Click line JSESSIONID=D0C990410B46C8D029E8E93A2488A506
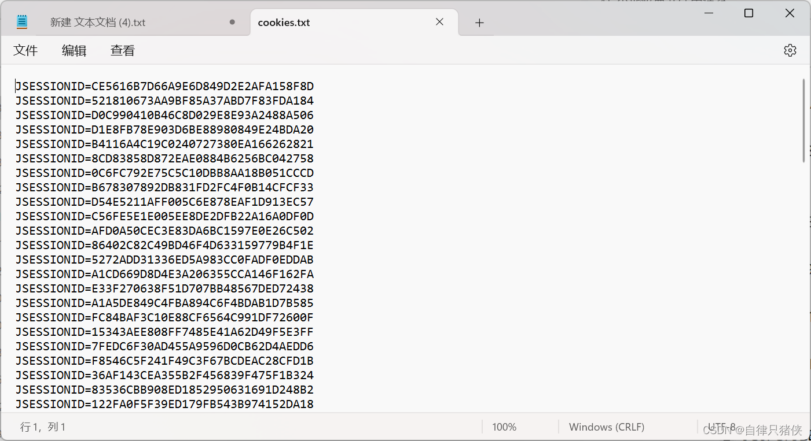811x441 pixels. click(x=164, y=116)
